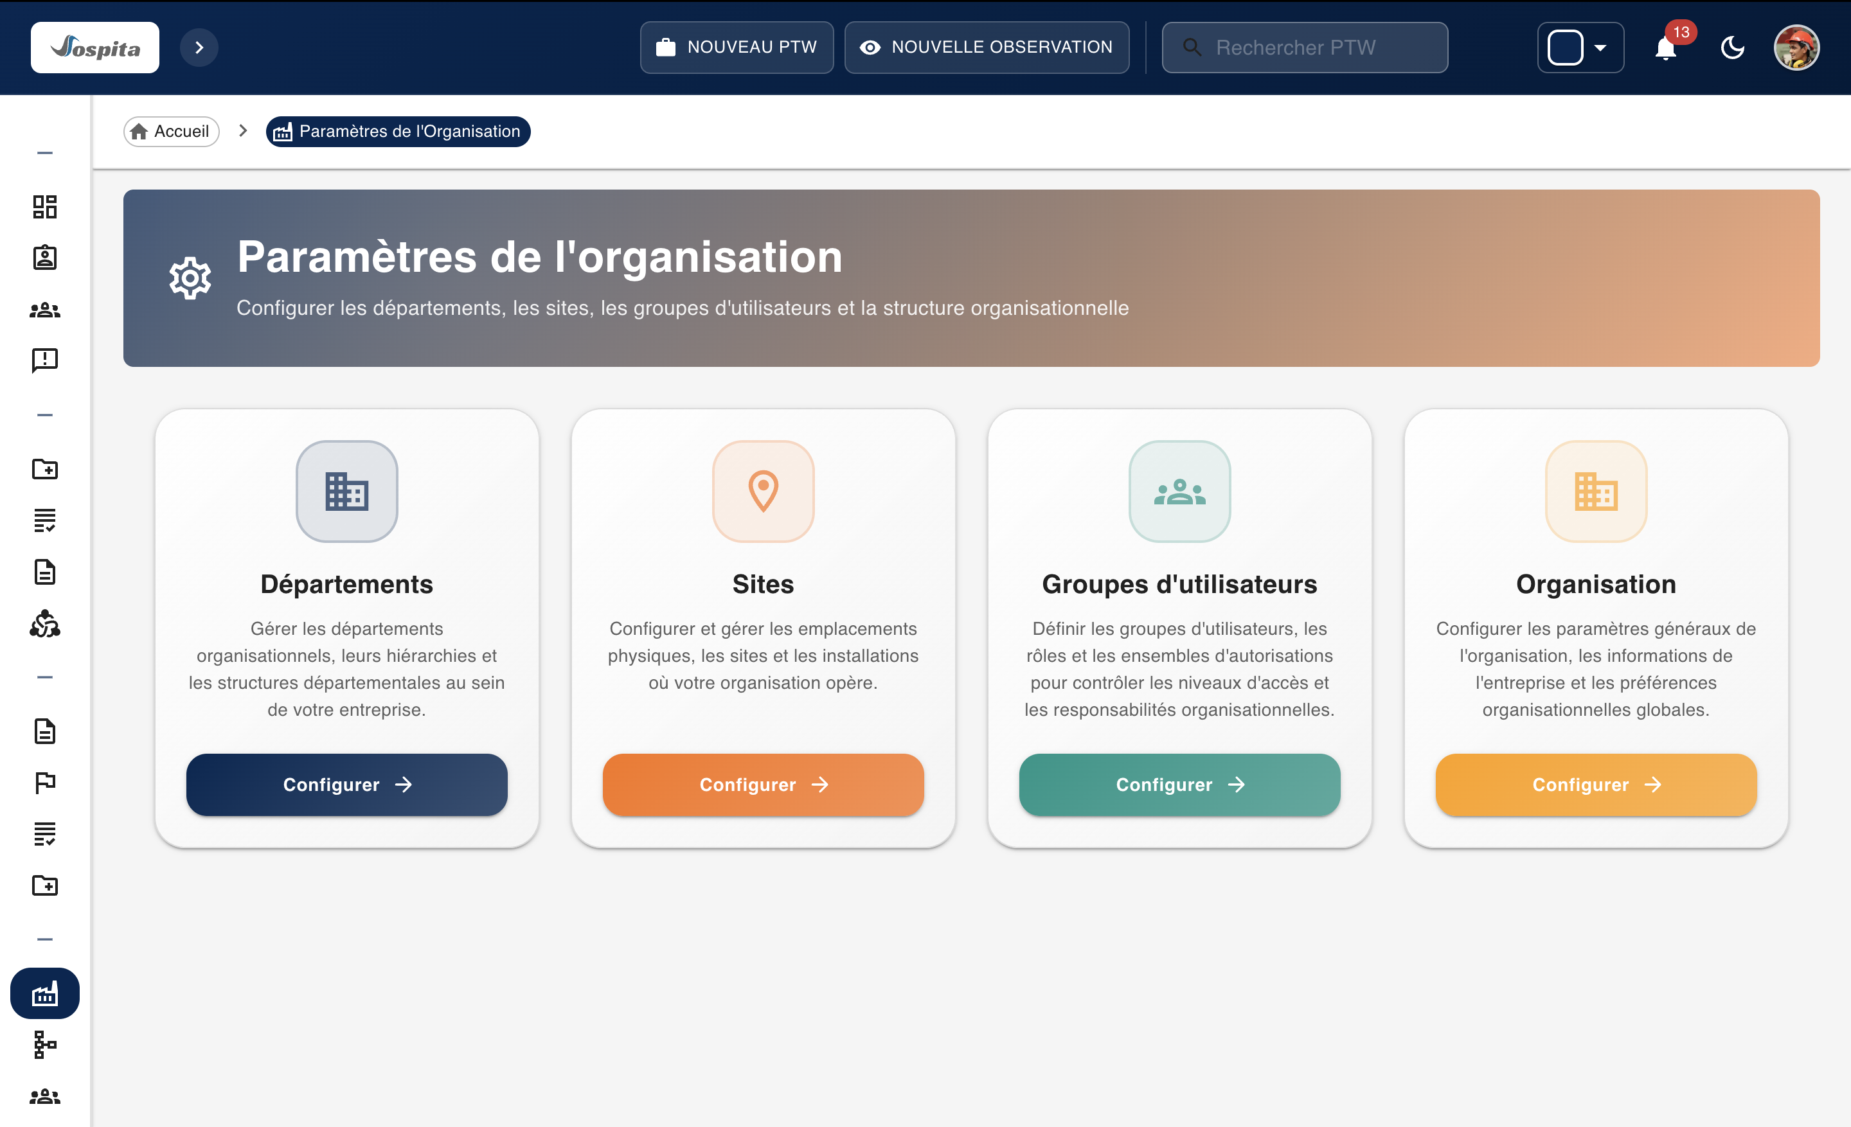Open the user profile avatar
The width and height of the screenshot is (1851, 1127).
1796,48
